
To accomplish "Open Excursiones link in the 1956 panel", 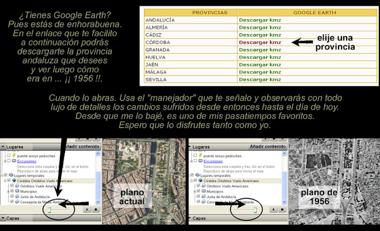I will (213, 161).
